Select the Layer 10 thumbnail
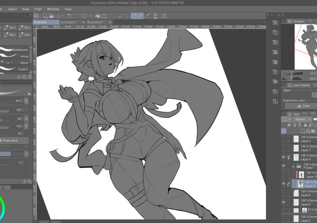This screenshot has width=317, height=223. pos(301,174)
